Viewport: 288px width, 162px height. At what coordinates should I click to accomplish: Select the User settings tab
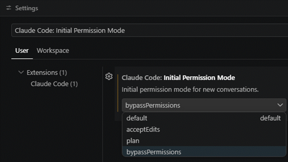point(22,51)
